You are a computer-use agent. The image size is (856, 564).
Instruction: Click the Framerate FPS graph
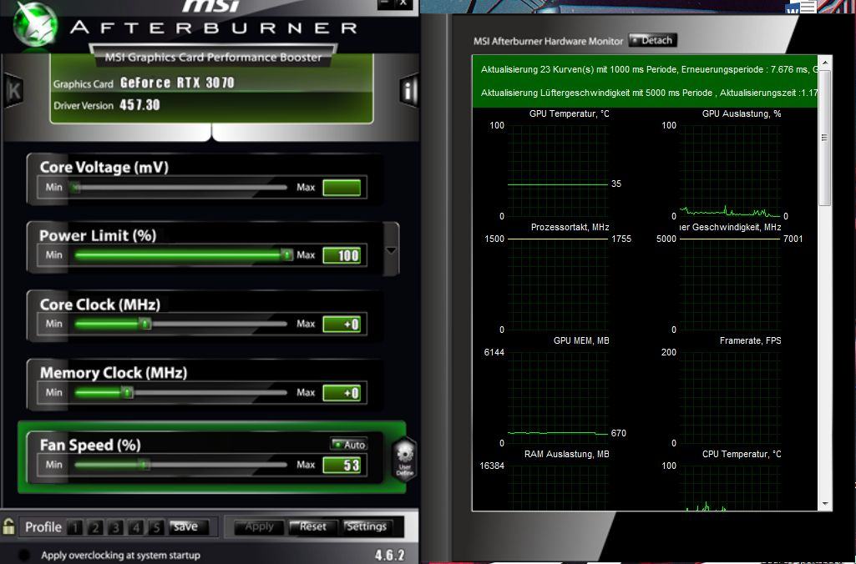[x=730, y=398]
